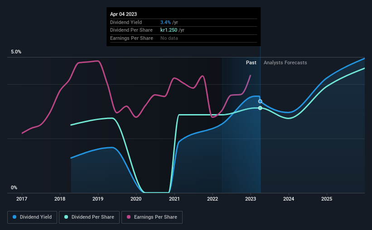Screen dimensions: 372x230
Task: Click the 0% y-axis label
Action: point(14,187)
